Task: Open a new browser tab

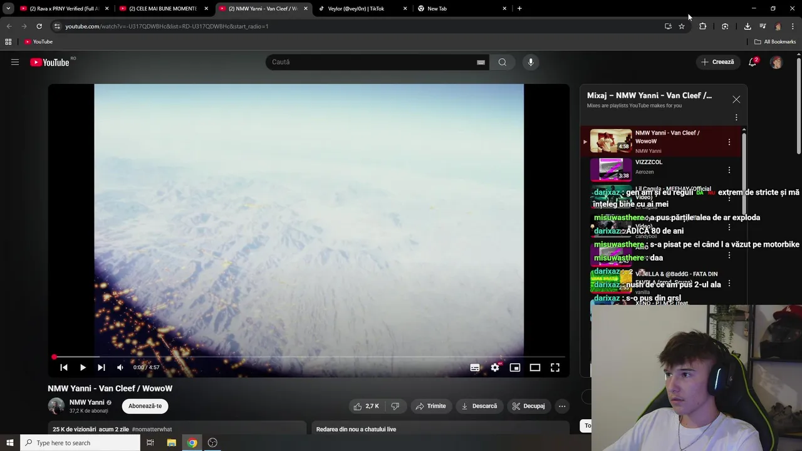Action: point(519,9)
